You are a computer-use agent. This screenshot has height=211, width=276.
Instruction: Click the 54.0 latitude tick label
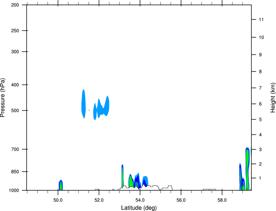[140, 200]
